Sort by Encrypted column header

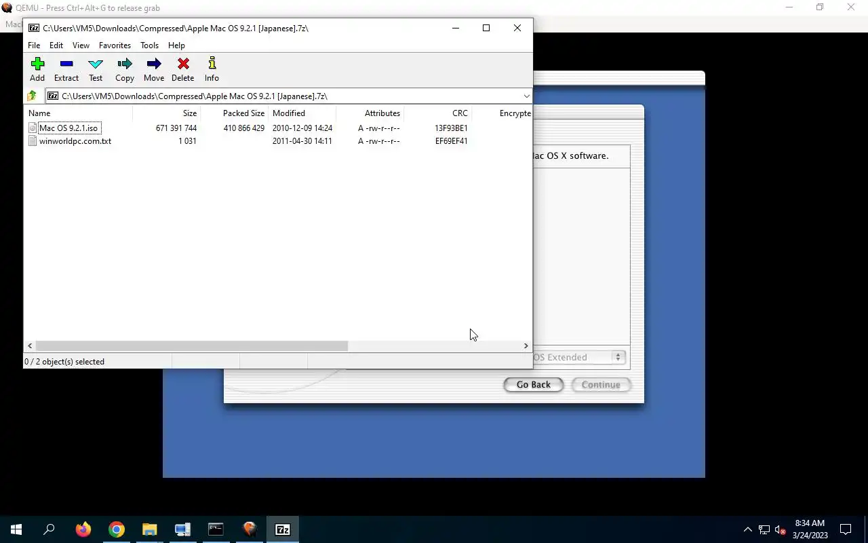502,113
